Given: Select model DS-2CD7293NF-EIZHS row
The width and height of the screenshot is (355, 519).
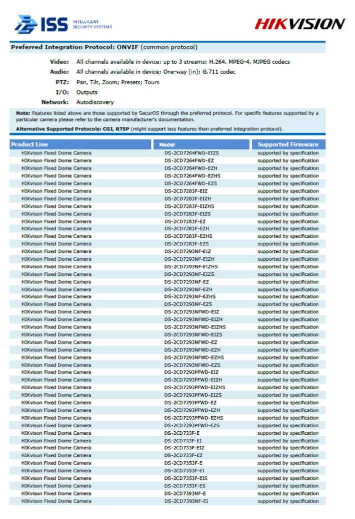Looking at the screenshot, I should (x=168, y=267).
